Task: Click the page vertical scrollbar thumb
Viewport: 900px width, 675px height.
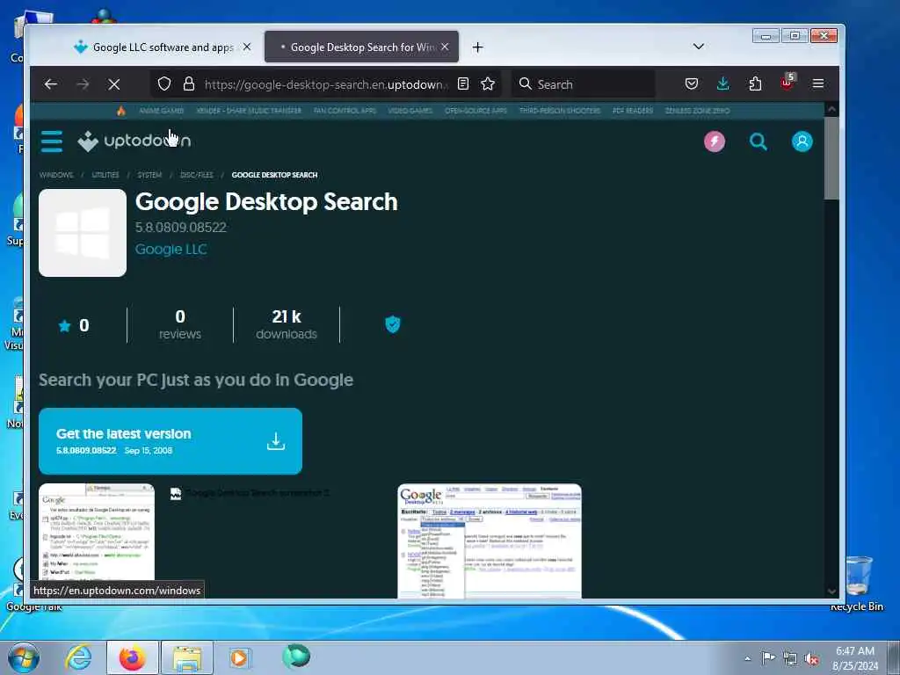Action: 831,158
